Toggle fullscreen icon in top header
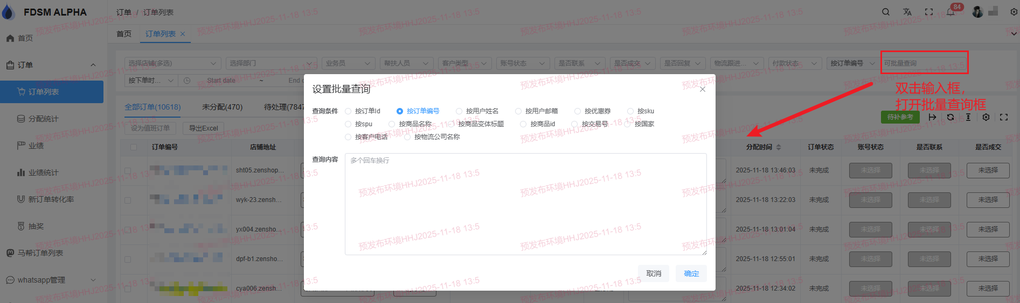Viewport: 1020px width, 303px height. (929, 12)
